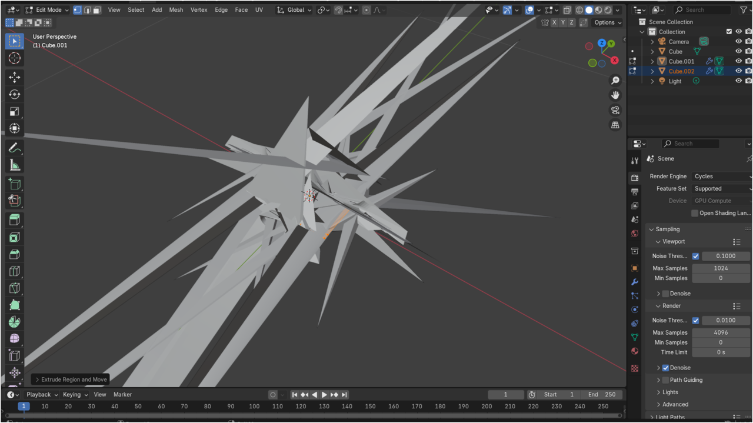Toggle the camera view icon
Image resolution: width=753 pixels, height=423 pixels.
(x=615, y=110)
